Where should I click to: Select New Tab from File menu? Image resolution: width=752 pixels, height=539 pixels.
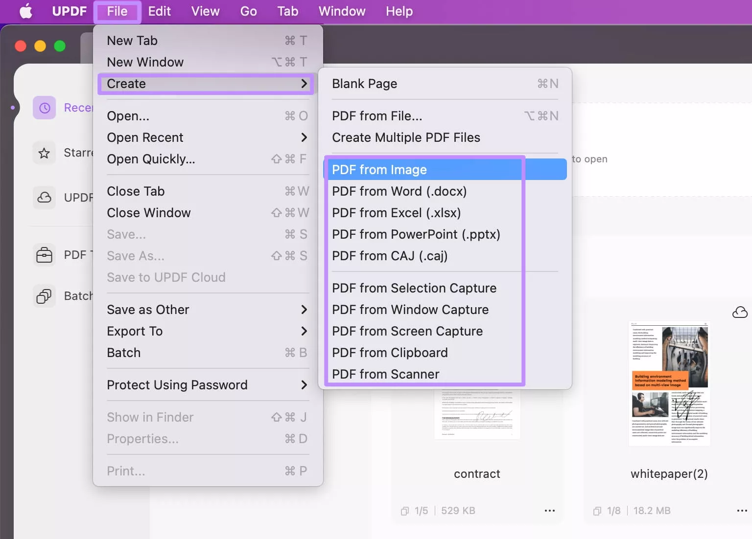(208, 41)
